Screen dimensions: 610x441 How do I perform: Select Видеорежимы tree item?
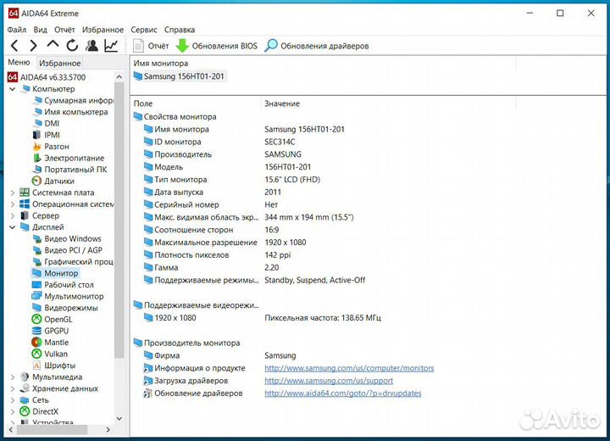point(65,308)
